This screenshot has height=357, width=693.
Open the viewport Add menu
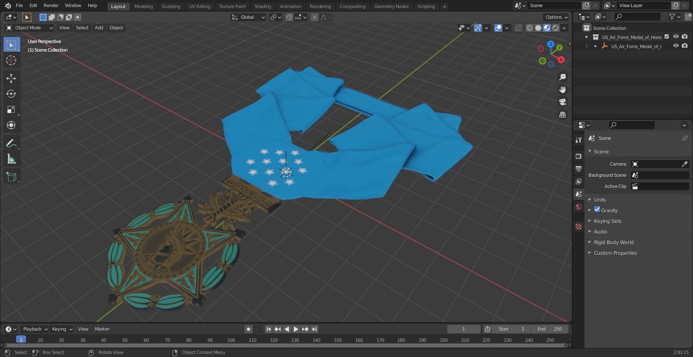tap(99, 28)
